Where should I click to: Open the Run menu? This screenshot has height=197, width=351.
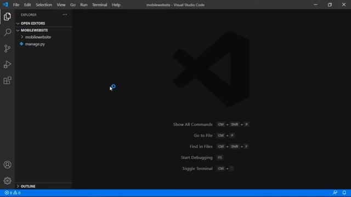pyautogui.click(x=84, y=5)
